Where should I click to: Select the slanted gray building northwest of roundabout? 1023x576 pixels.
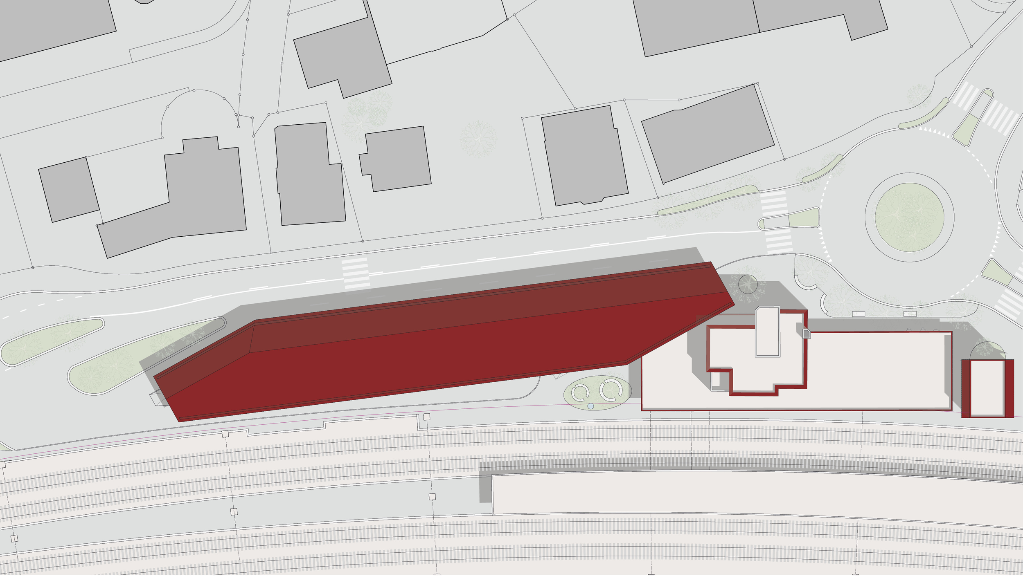708,134
